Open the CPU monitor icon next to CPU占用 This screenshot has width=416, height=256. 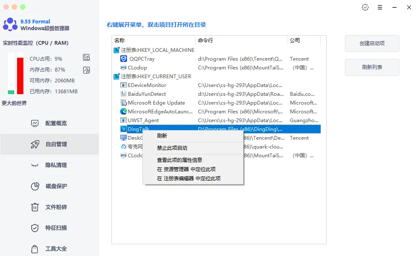(x=86, y=57)
